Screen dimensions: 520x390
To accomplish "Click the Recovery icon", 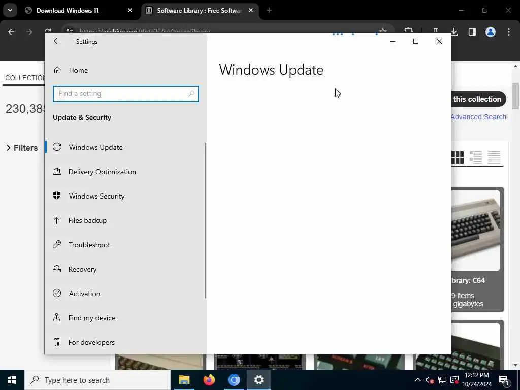I will coord(57,269).
